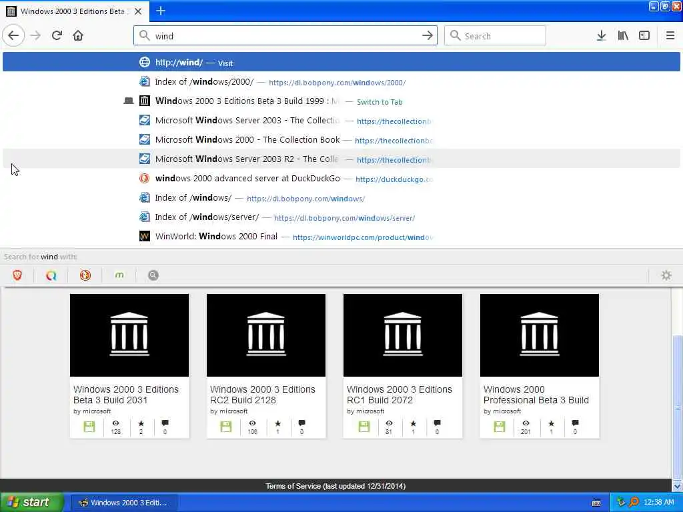This screenshot has height=512, width=683.
Task: Open thumbnail for RC2 Build 2128
Action: 266,335
